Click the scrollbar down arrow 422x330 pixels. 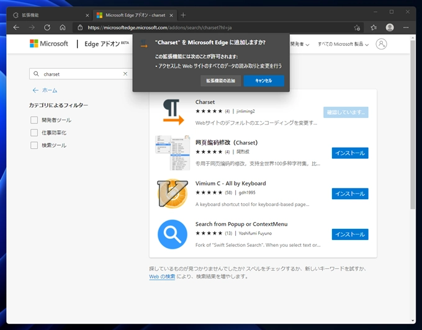click(x=413, y=321)
